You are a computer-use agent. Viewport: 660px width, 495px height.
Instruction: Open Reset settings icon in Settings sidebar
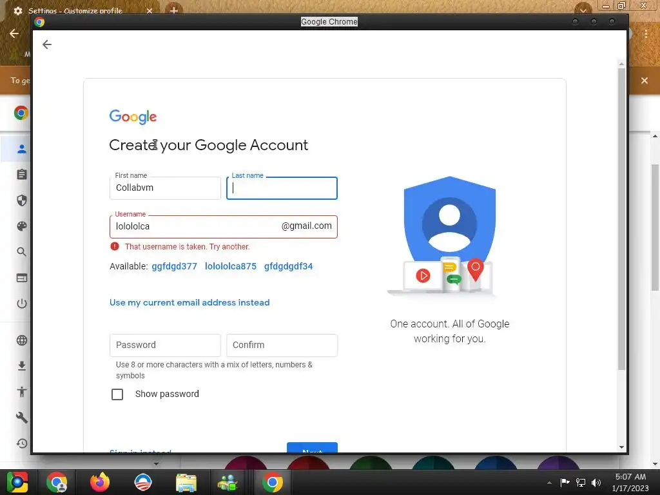22,443
